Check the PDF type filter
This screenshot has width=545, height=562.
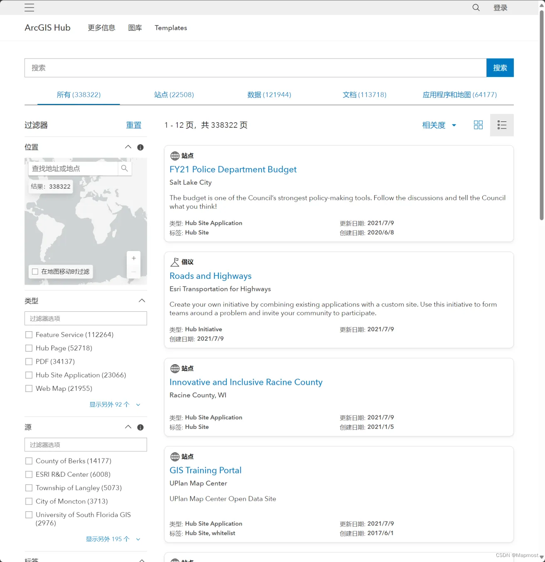pyautogui.click(x=29, y=362)
